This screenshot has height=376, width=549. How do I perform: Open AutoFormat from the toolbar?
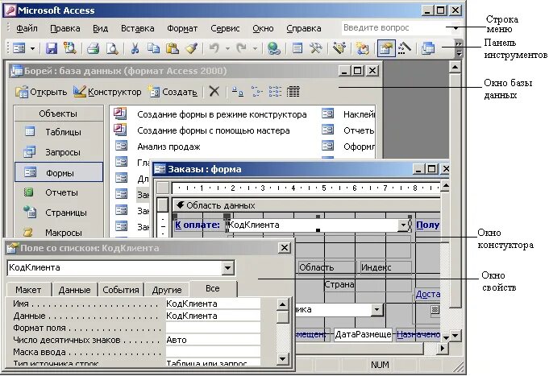[x=339, y=48]
